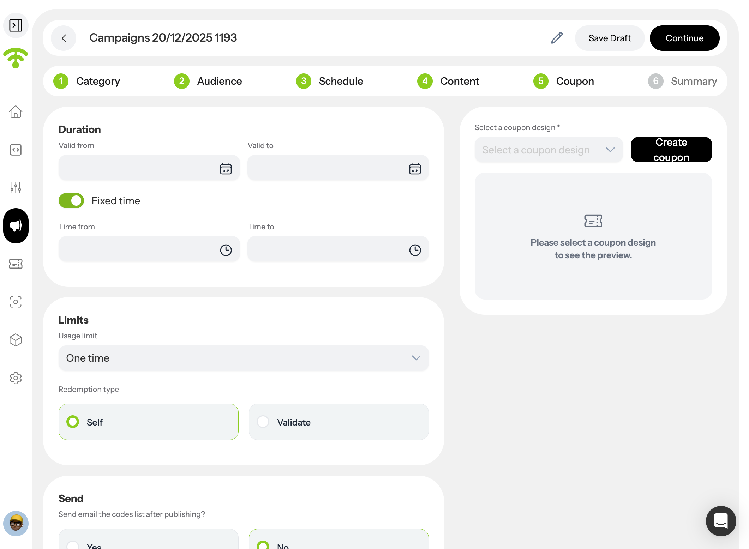Click the 'Send' section heading
Image resolution: width=749 pixels, height=549 pixels.
(x=71, y=499)
